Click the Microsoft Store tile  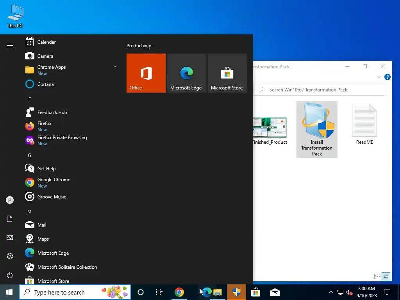coord(227,73)
